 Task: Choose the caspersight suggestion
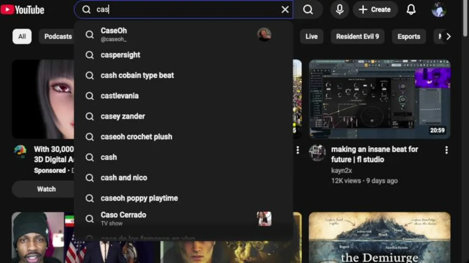[x=183, y=55]
